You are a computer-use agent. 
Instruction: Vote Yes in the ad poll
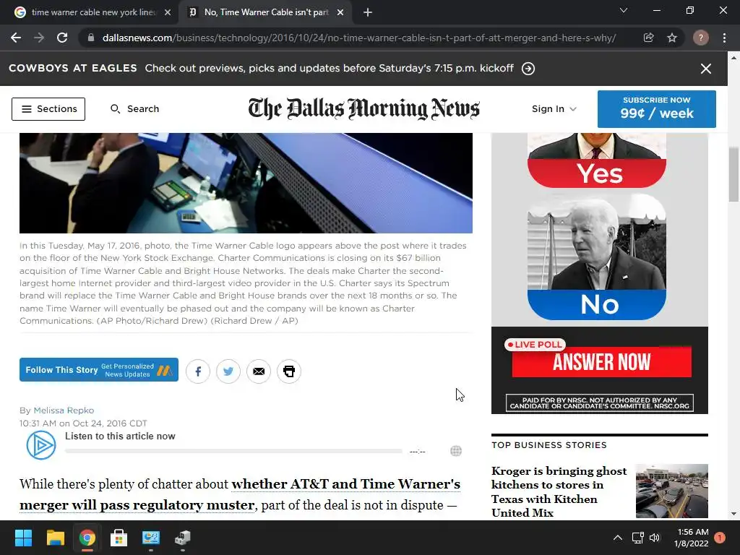coord(596,173)
